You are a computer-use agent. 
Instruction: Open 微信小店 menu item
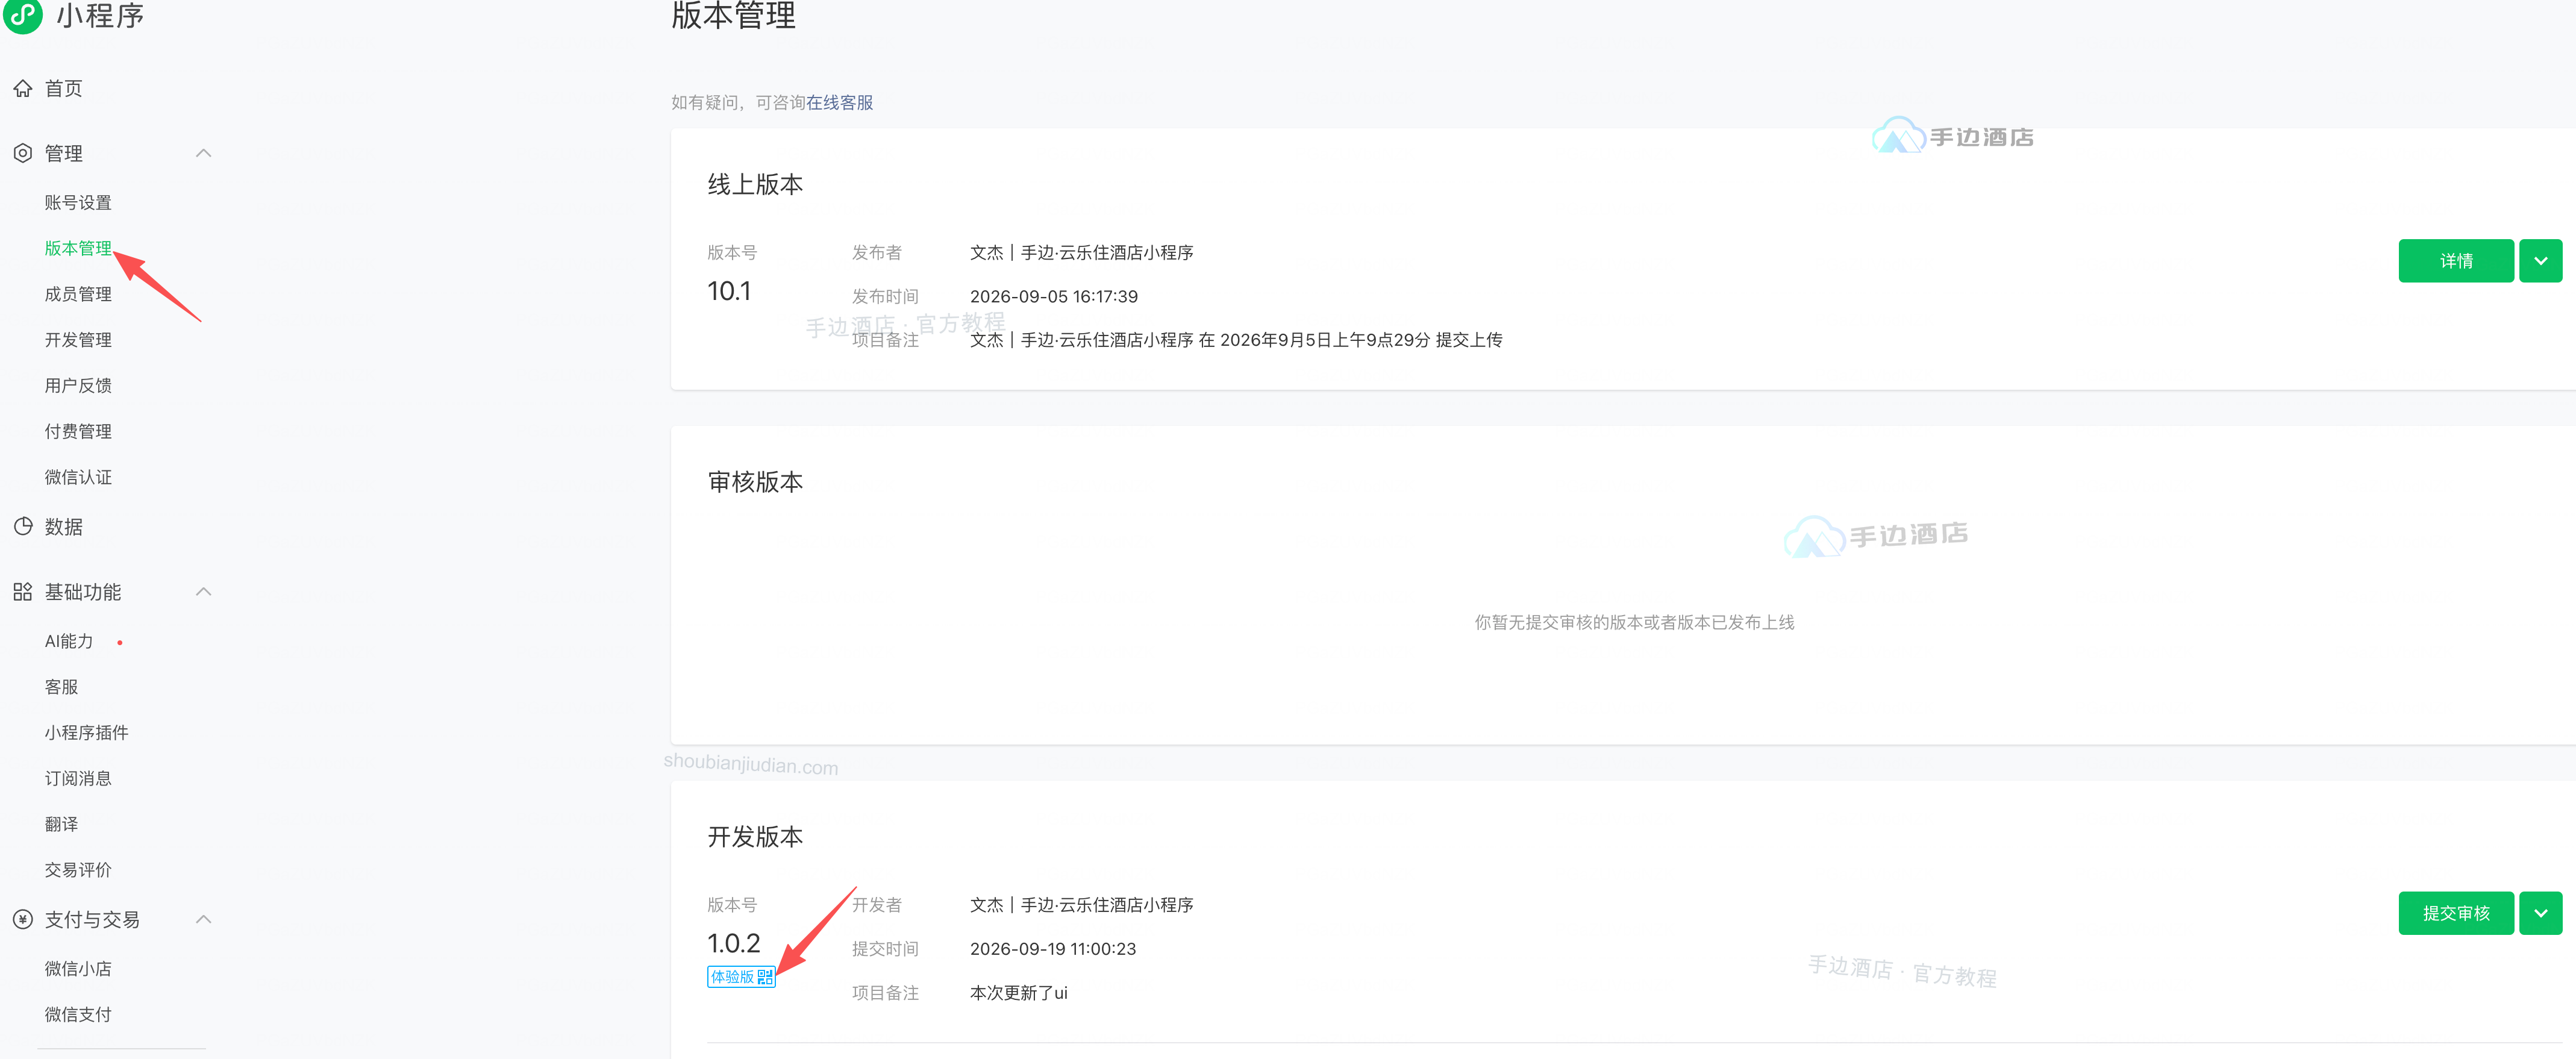click(78, 969)
